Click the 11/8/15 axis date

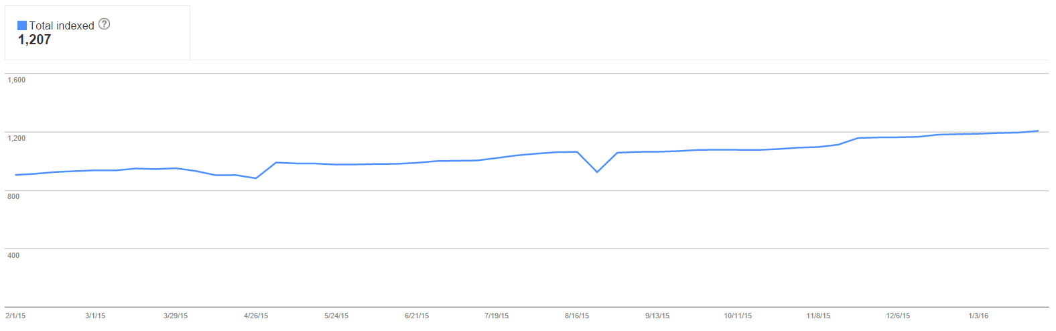[x=818, y=316]
